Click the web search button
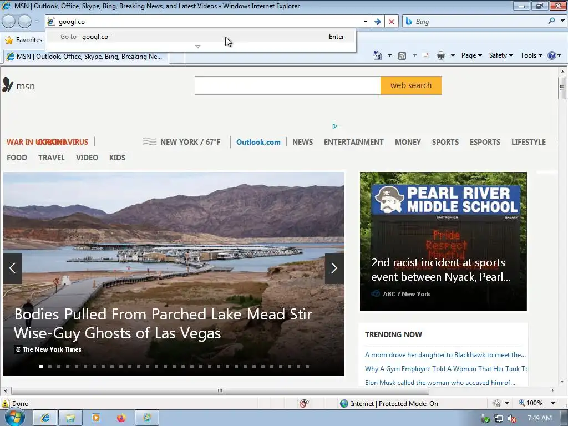Screen dimensions: 568x426 (411, 85)
